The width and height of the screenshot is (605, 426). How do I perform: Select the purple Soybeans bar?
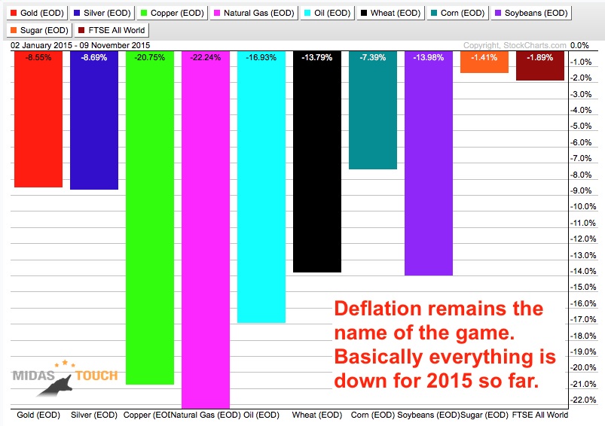point(429,163)
